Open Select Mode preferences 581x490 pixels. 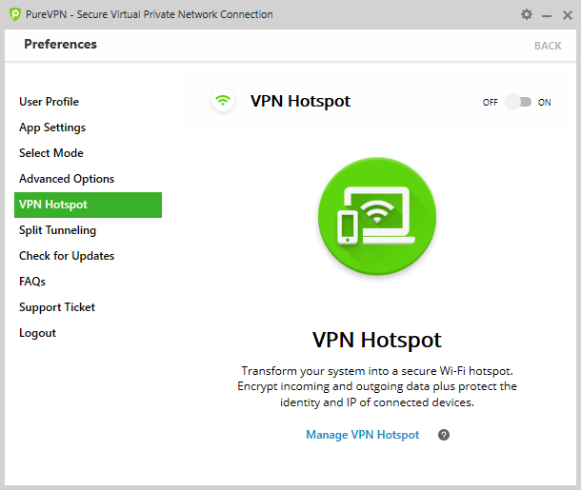[x=51, y=153]
